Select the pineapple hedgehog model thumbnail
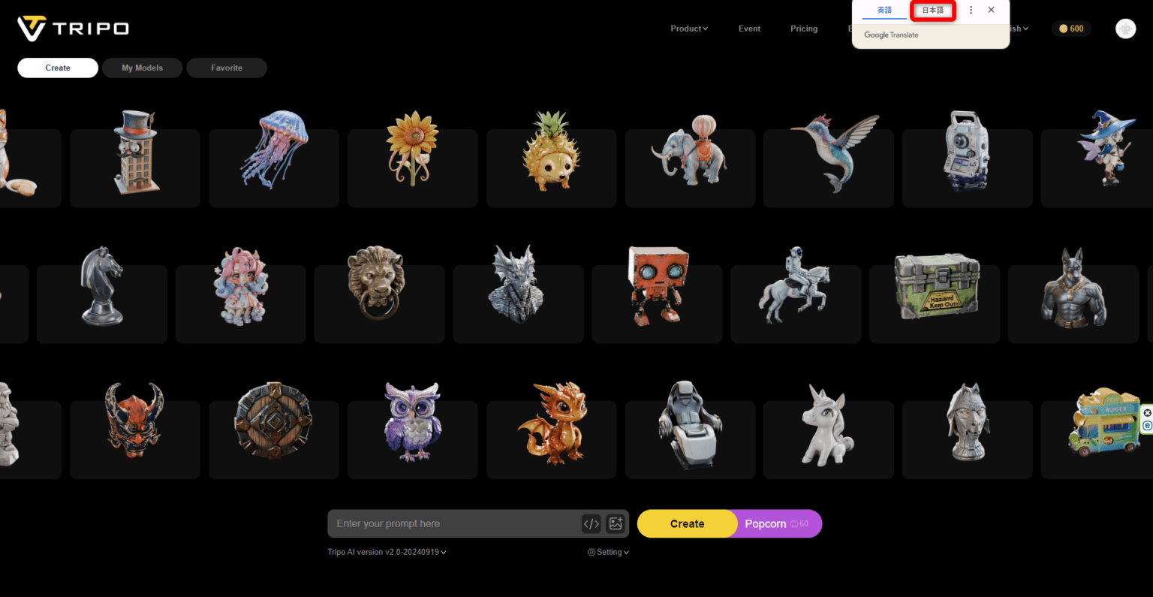Screen dimensions: 1153x597 (x=551, y=152)
